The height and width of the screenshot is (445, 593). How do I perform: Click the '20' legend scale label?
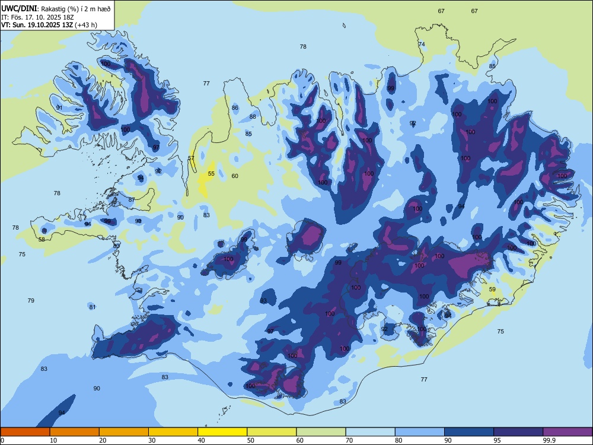pyautogui.click(x=103, y=440)
